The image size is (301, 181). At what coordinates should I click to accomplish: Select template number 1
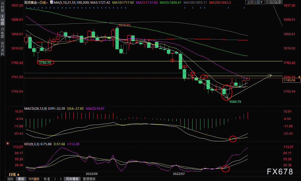pyautogui.click(x=55, y=179)
